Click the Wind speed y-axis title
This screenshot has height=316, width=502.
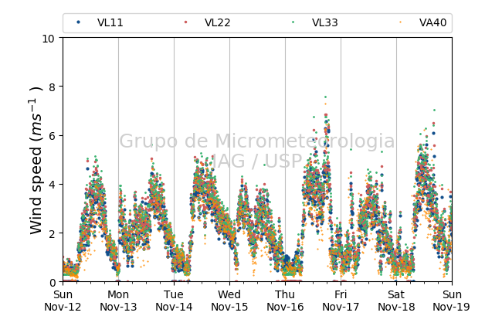pyautogui.click(x=36, y=160)
